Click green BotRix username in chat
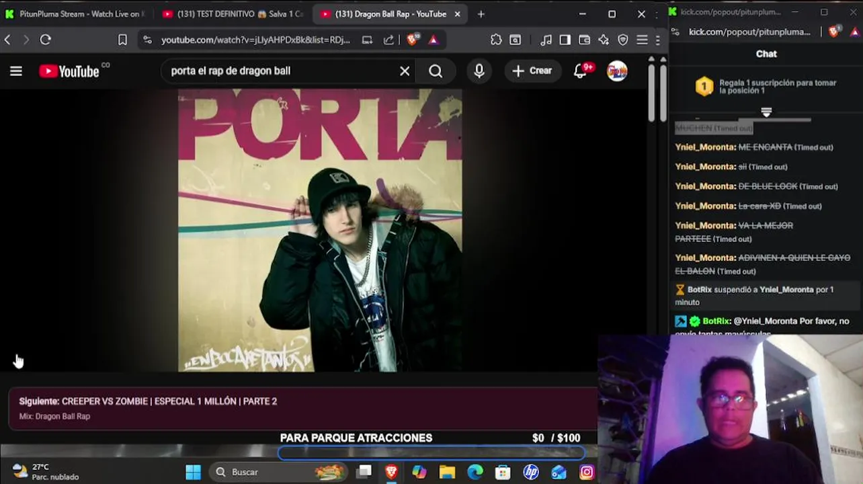The height and width of the screenshot is (484, 863). [716, 321]
